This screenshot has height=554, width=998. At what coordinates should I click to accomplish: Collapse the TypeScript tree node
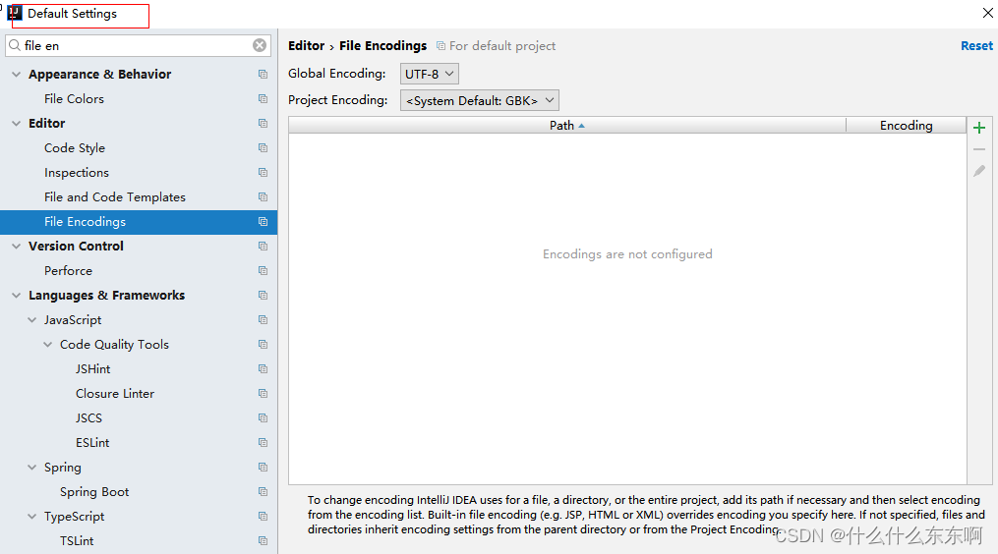(31, 517)
